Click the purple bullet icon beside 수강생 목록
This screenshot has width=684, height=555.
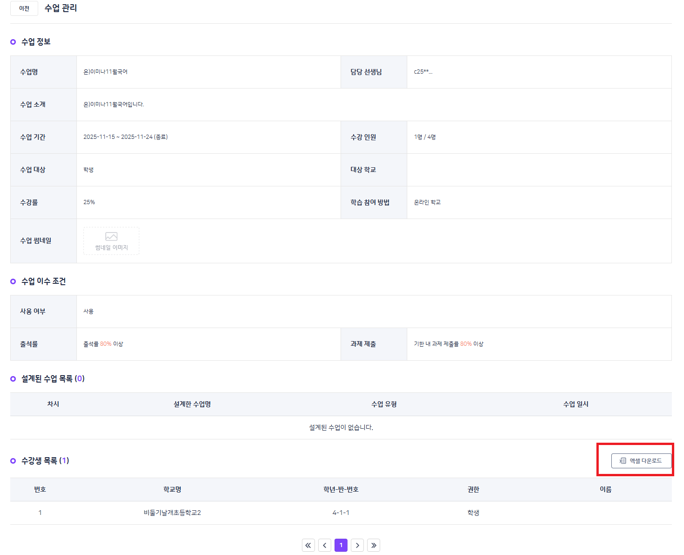(13, 461)
